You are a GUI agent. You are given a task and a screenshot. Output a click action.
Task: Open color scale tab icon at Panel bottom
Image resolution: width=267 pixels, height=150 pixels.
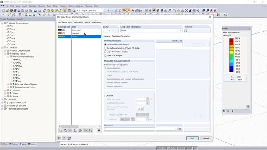(224, 112)
